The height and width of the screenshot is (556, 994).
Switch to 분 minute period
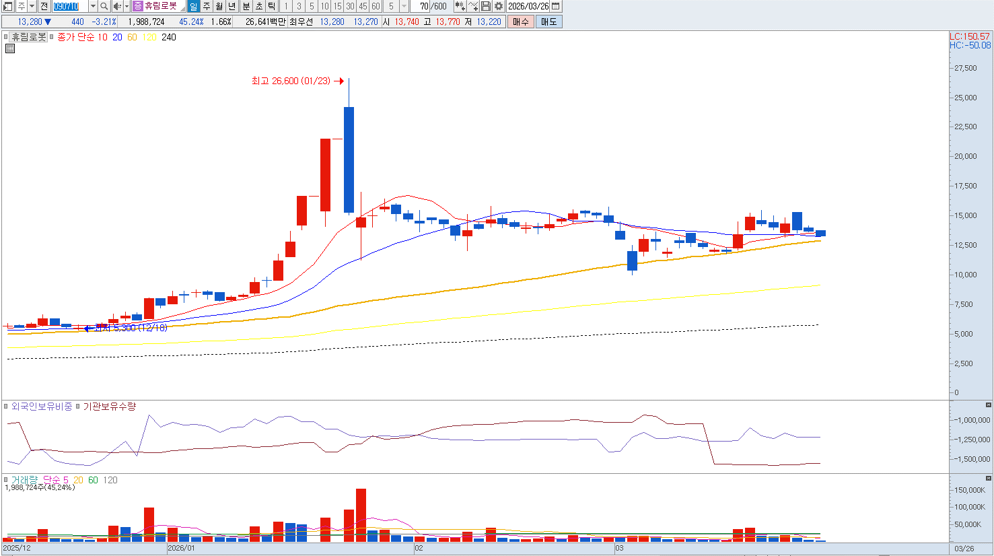coord(246,6)
